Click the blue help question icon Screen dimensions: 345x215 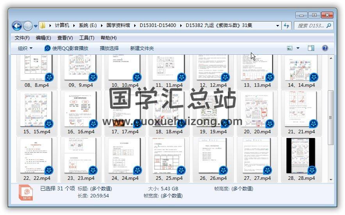tap(325, 48)
